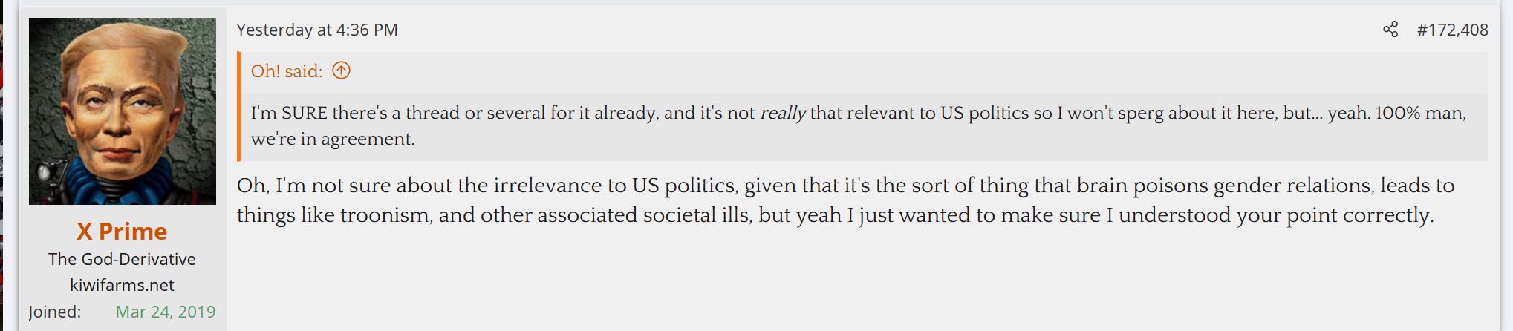Click the share icon beside the post number
Image resolution: width=1513 pixels, height=331 pixels.
pyautogui.click(x=1390, y=30)
